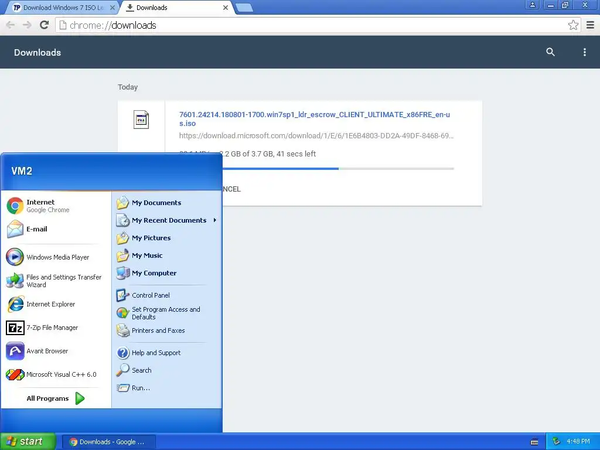Bookmark this page with the star icon

[573, 25]
